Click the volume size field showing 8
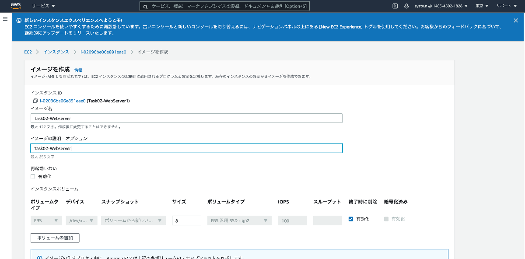Viewport: 525px width, 259px height. click(186, 220)
